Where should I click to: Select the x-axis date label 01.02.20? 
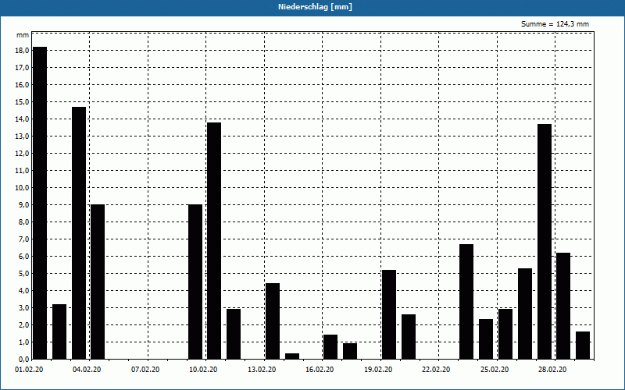click(29, 370)
